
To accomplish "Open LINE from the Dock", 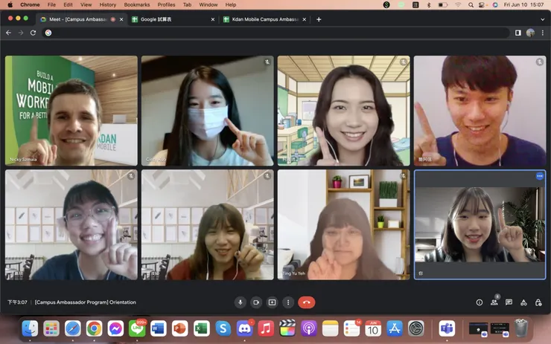I will [x=137, y=328].
